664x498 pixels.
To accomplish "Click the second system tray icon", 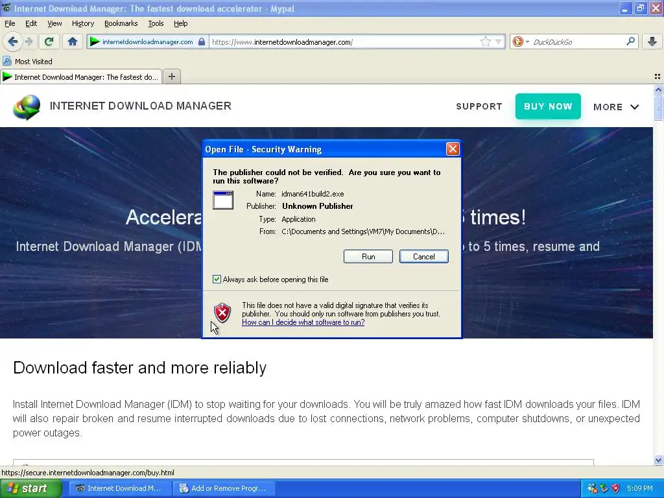I will [x=604, y=488].
